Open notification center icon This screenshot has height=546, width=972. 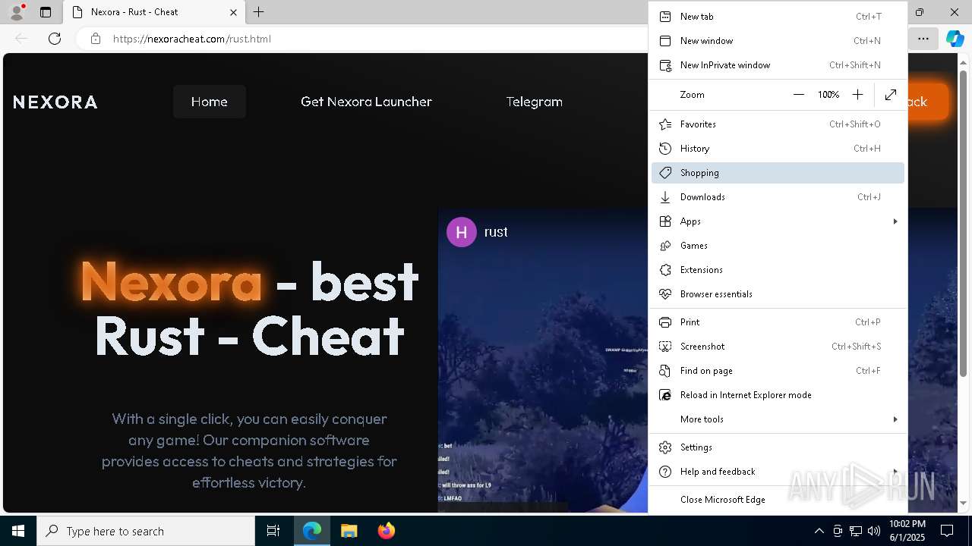[x=947, y=531]
